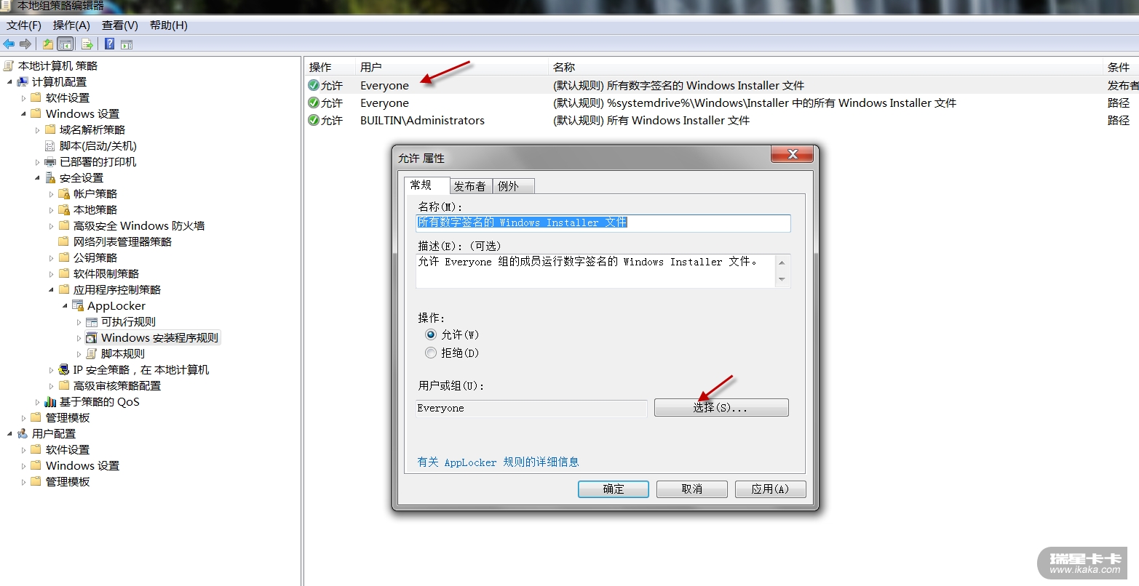Click the Up one level folder icon
The height and width of the screenshot is (586, 1139).
click(48, 44)
